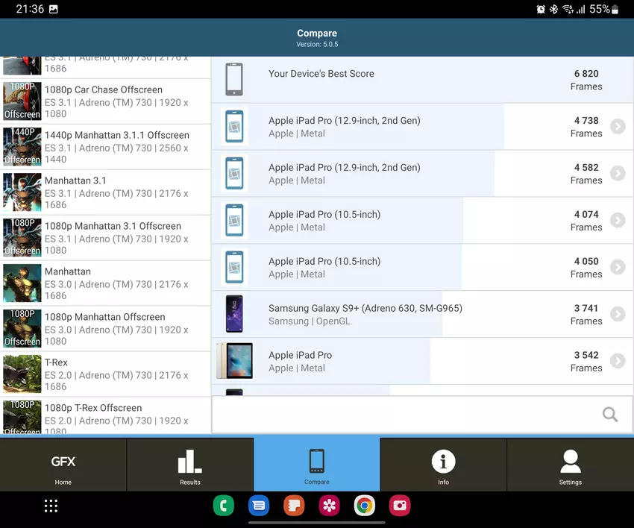Expand the Apple iPad Pro 3 542 result
Viewport: 634px width, 528px height.
[x=617, y=361]
